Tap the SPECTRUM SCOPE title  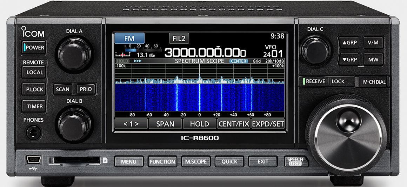[199, 61]
